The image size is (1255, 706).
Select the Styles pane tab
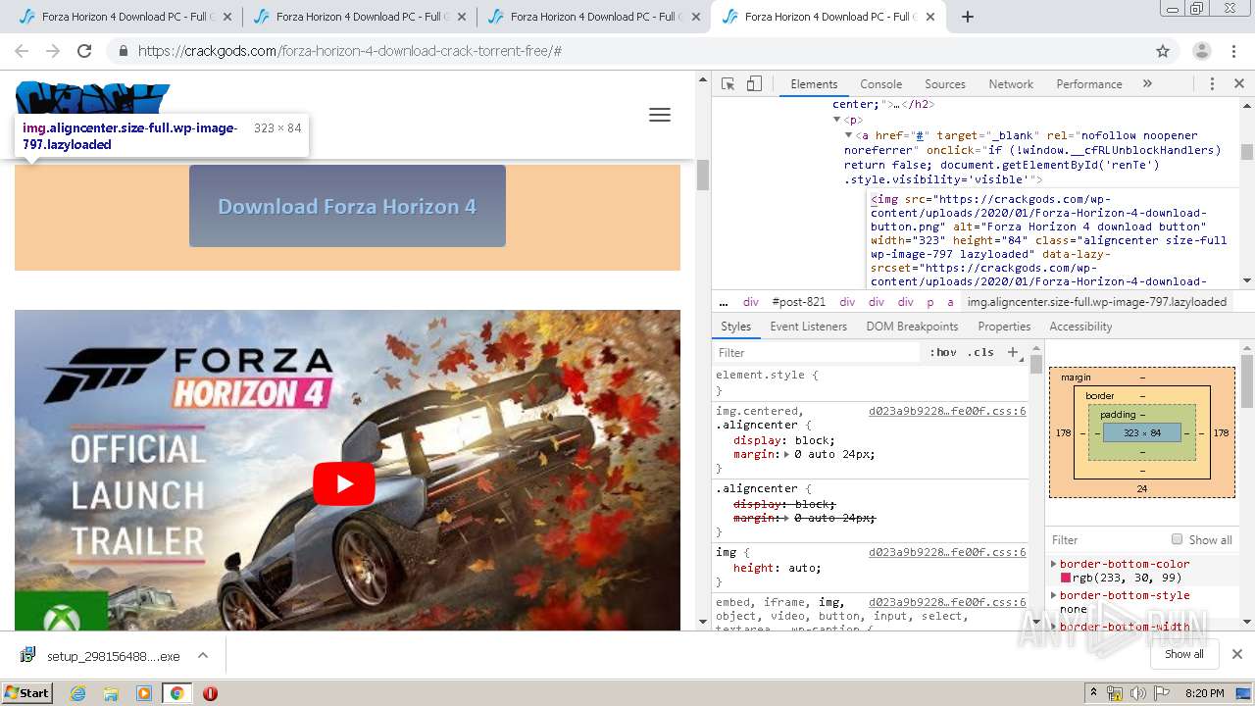(x=735, y=327)
